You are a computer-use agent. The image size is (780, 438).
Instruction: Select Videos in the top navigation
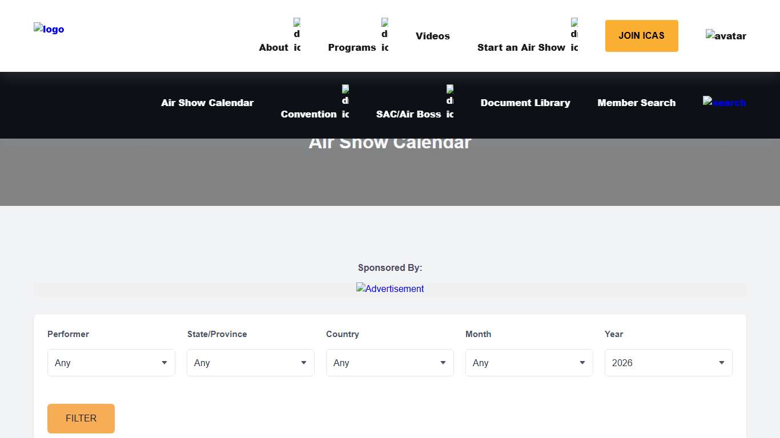point(432,36)
